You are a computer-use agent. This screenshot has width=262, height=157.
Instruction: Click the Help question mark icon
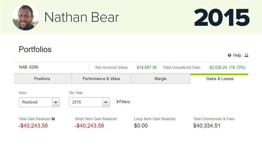tap(229, 55)
